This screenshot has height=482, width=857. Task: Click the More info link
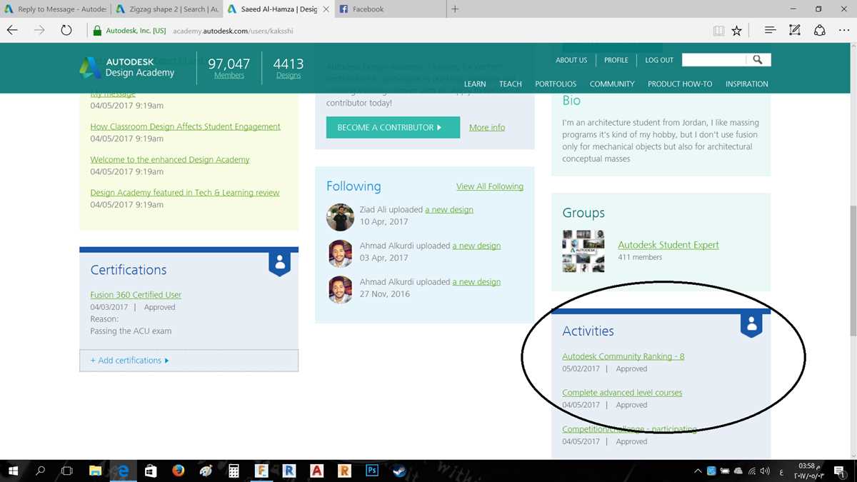tap(487, 127)
